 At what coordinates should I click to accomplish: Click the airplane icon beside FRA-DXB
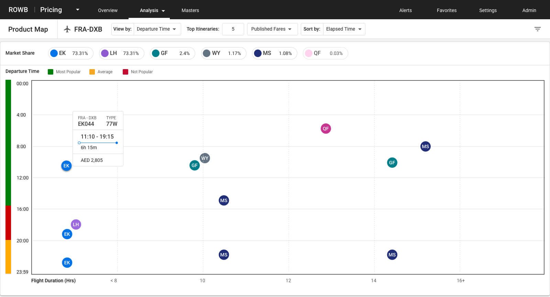coord(67,29)
